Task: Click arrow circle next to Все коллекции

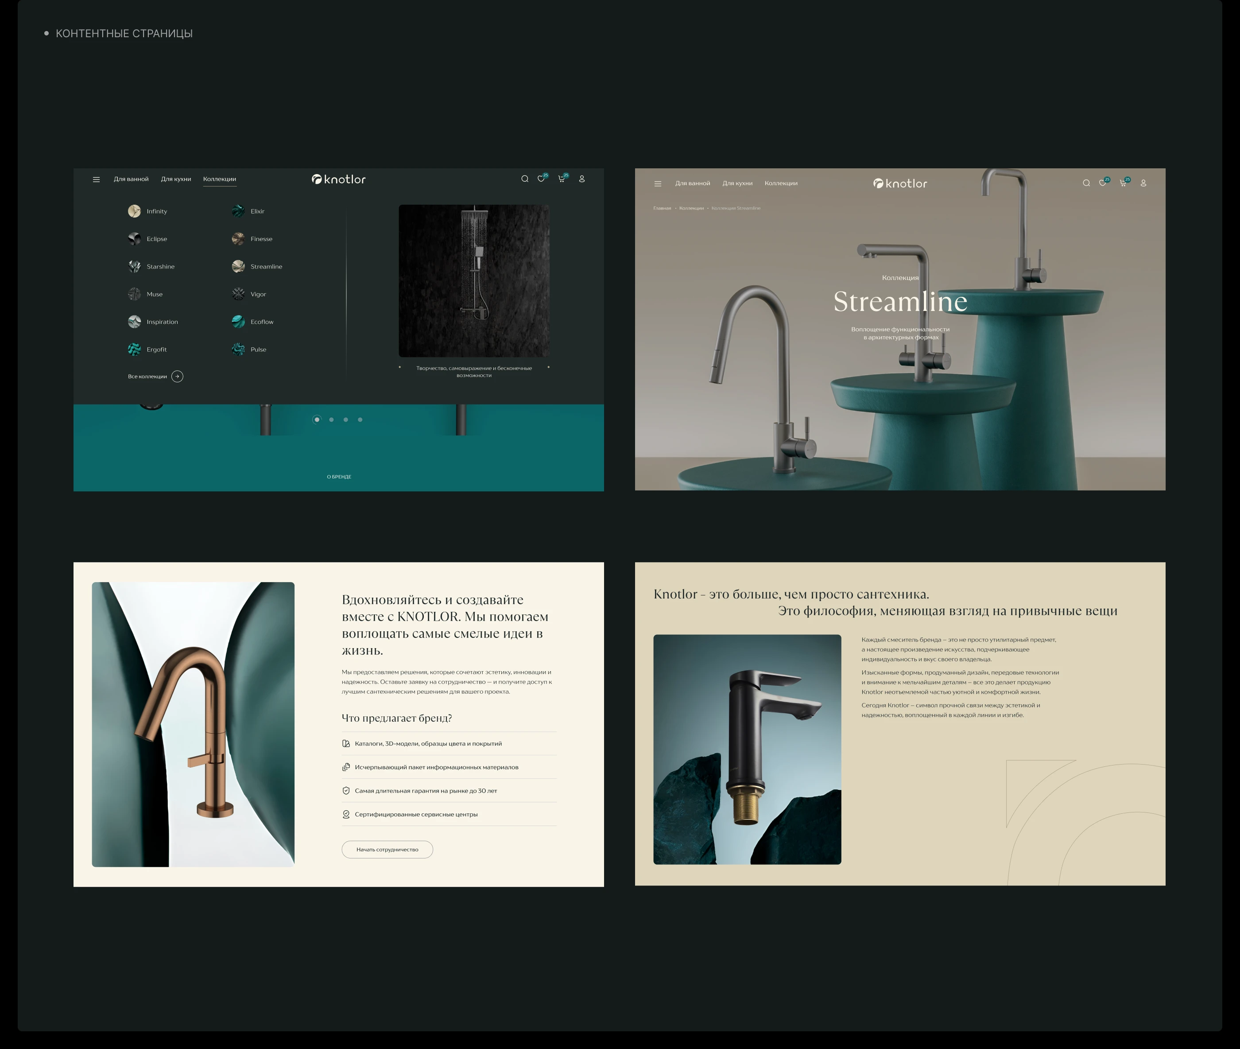Action: click(177, 377)
